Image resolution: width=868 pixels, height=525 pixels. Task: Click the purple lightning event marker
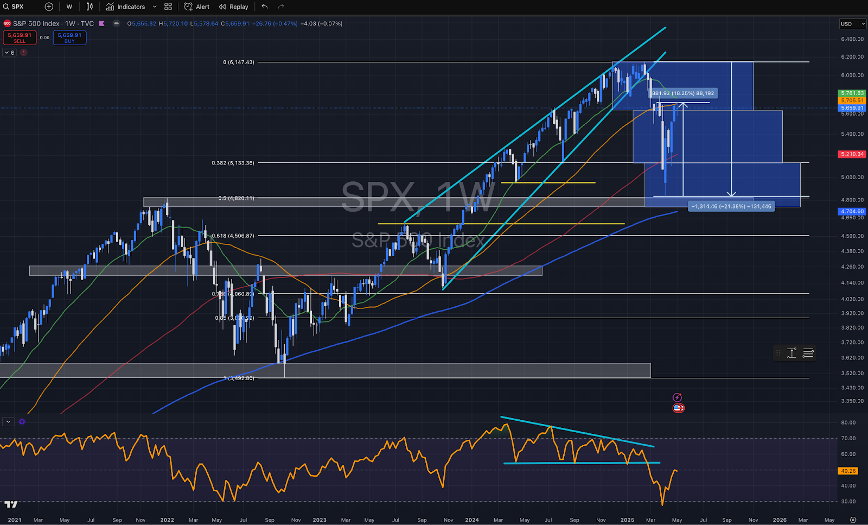pyautogui.click(x=677, y=397)
